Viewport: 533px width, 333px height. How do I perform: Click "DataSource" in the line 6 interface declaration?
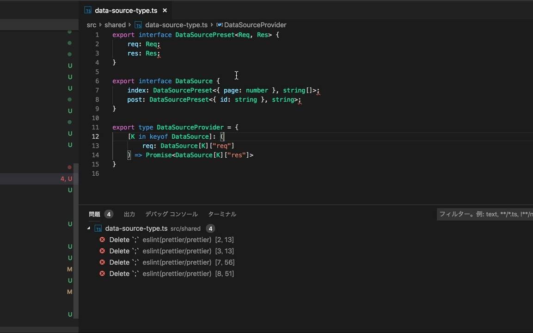pos(194,81)
